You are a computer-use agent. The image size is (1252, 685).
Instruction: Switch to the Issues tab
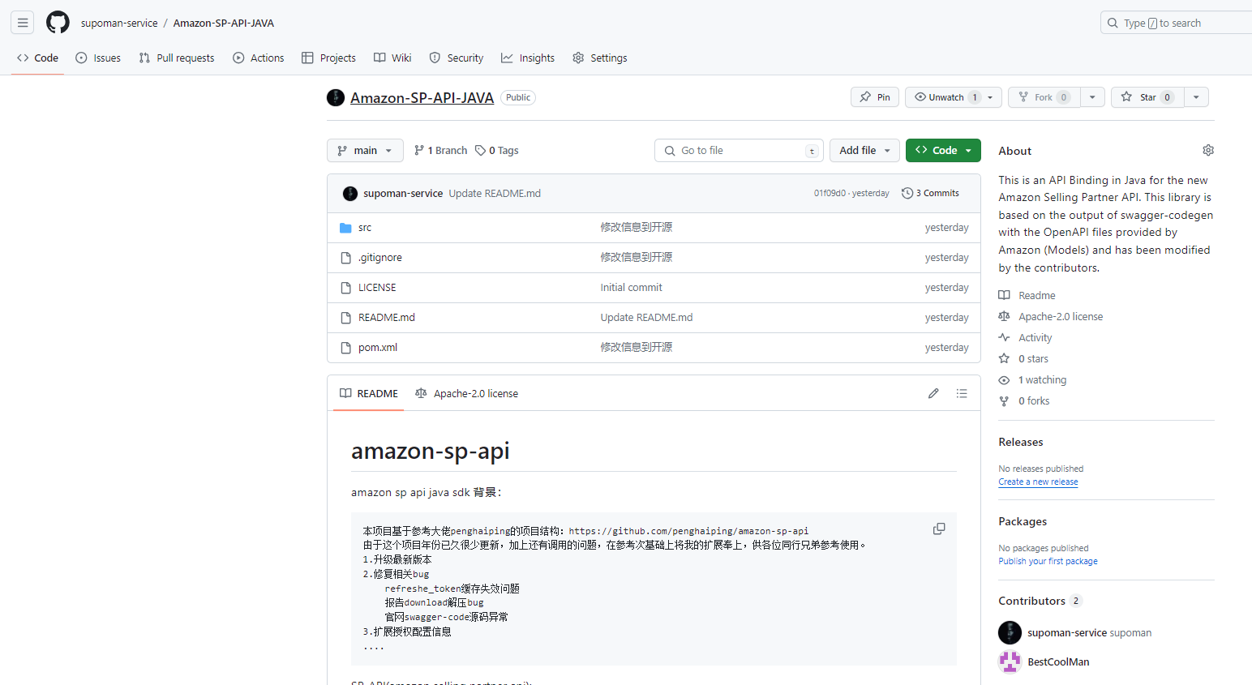pos(98,58)
